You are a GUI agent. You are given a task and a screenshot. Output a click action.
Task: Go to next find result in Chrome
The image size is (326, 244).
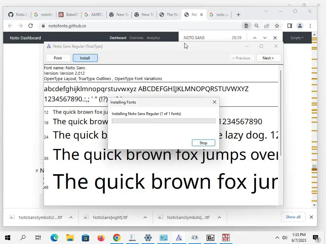[265, 38]
